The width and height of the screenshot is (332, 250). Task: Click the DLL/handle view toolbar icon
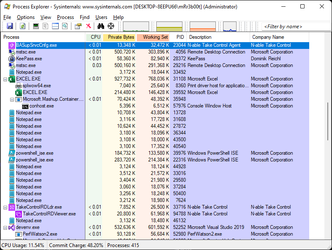click(65, 26)
